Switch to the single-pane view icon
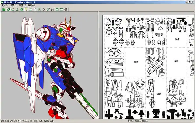195x123 pixels. point(61,9)
